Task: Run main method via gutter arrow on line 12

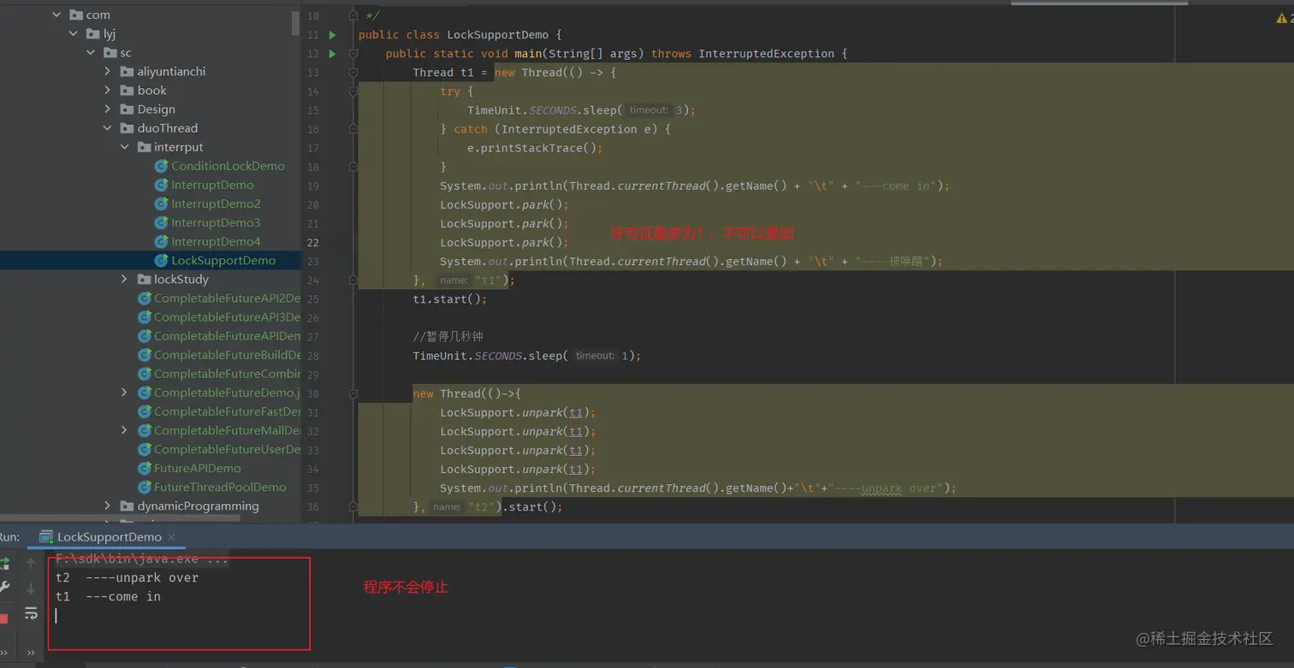Action: coord(333,54)
